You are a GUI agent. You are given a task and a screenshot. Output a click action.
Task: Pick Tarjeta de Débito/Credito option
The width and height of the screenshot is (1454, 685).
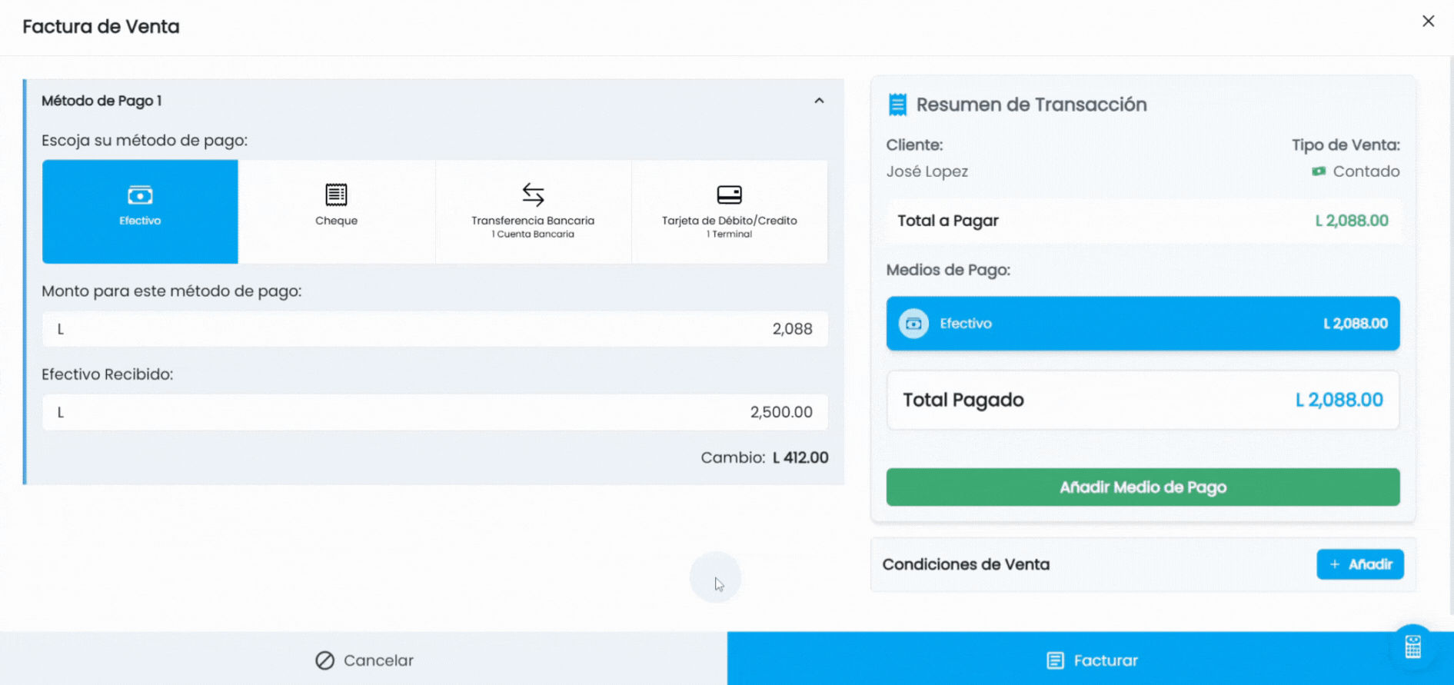click(x=730, y=211)
